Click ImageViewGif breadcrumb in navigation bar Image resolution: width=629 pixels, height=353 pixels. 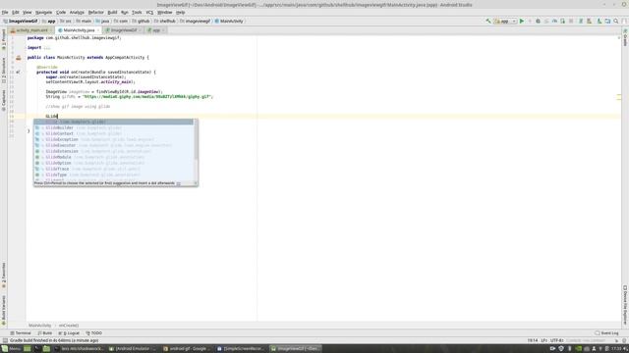pyautogui.click(x=21, y=21)
